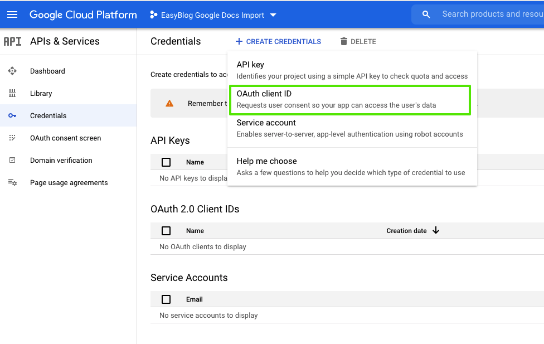The width and height of the screenshot is (544, 344).
Task: Expand the EasyBlog Google Docs Import project dropdown
Action: click(x=213, y=15)
